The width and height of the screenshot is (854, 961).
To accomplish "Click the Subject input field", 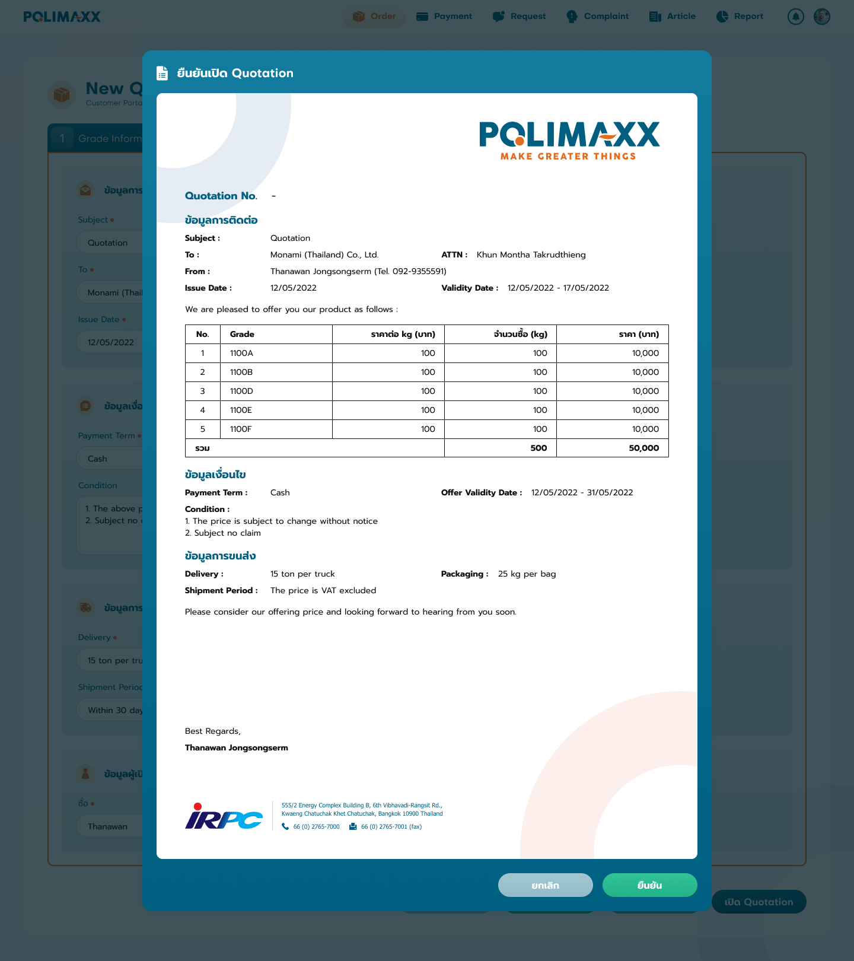I will [x=110, y=243].
